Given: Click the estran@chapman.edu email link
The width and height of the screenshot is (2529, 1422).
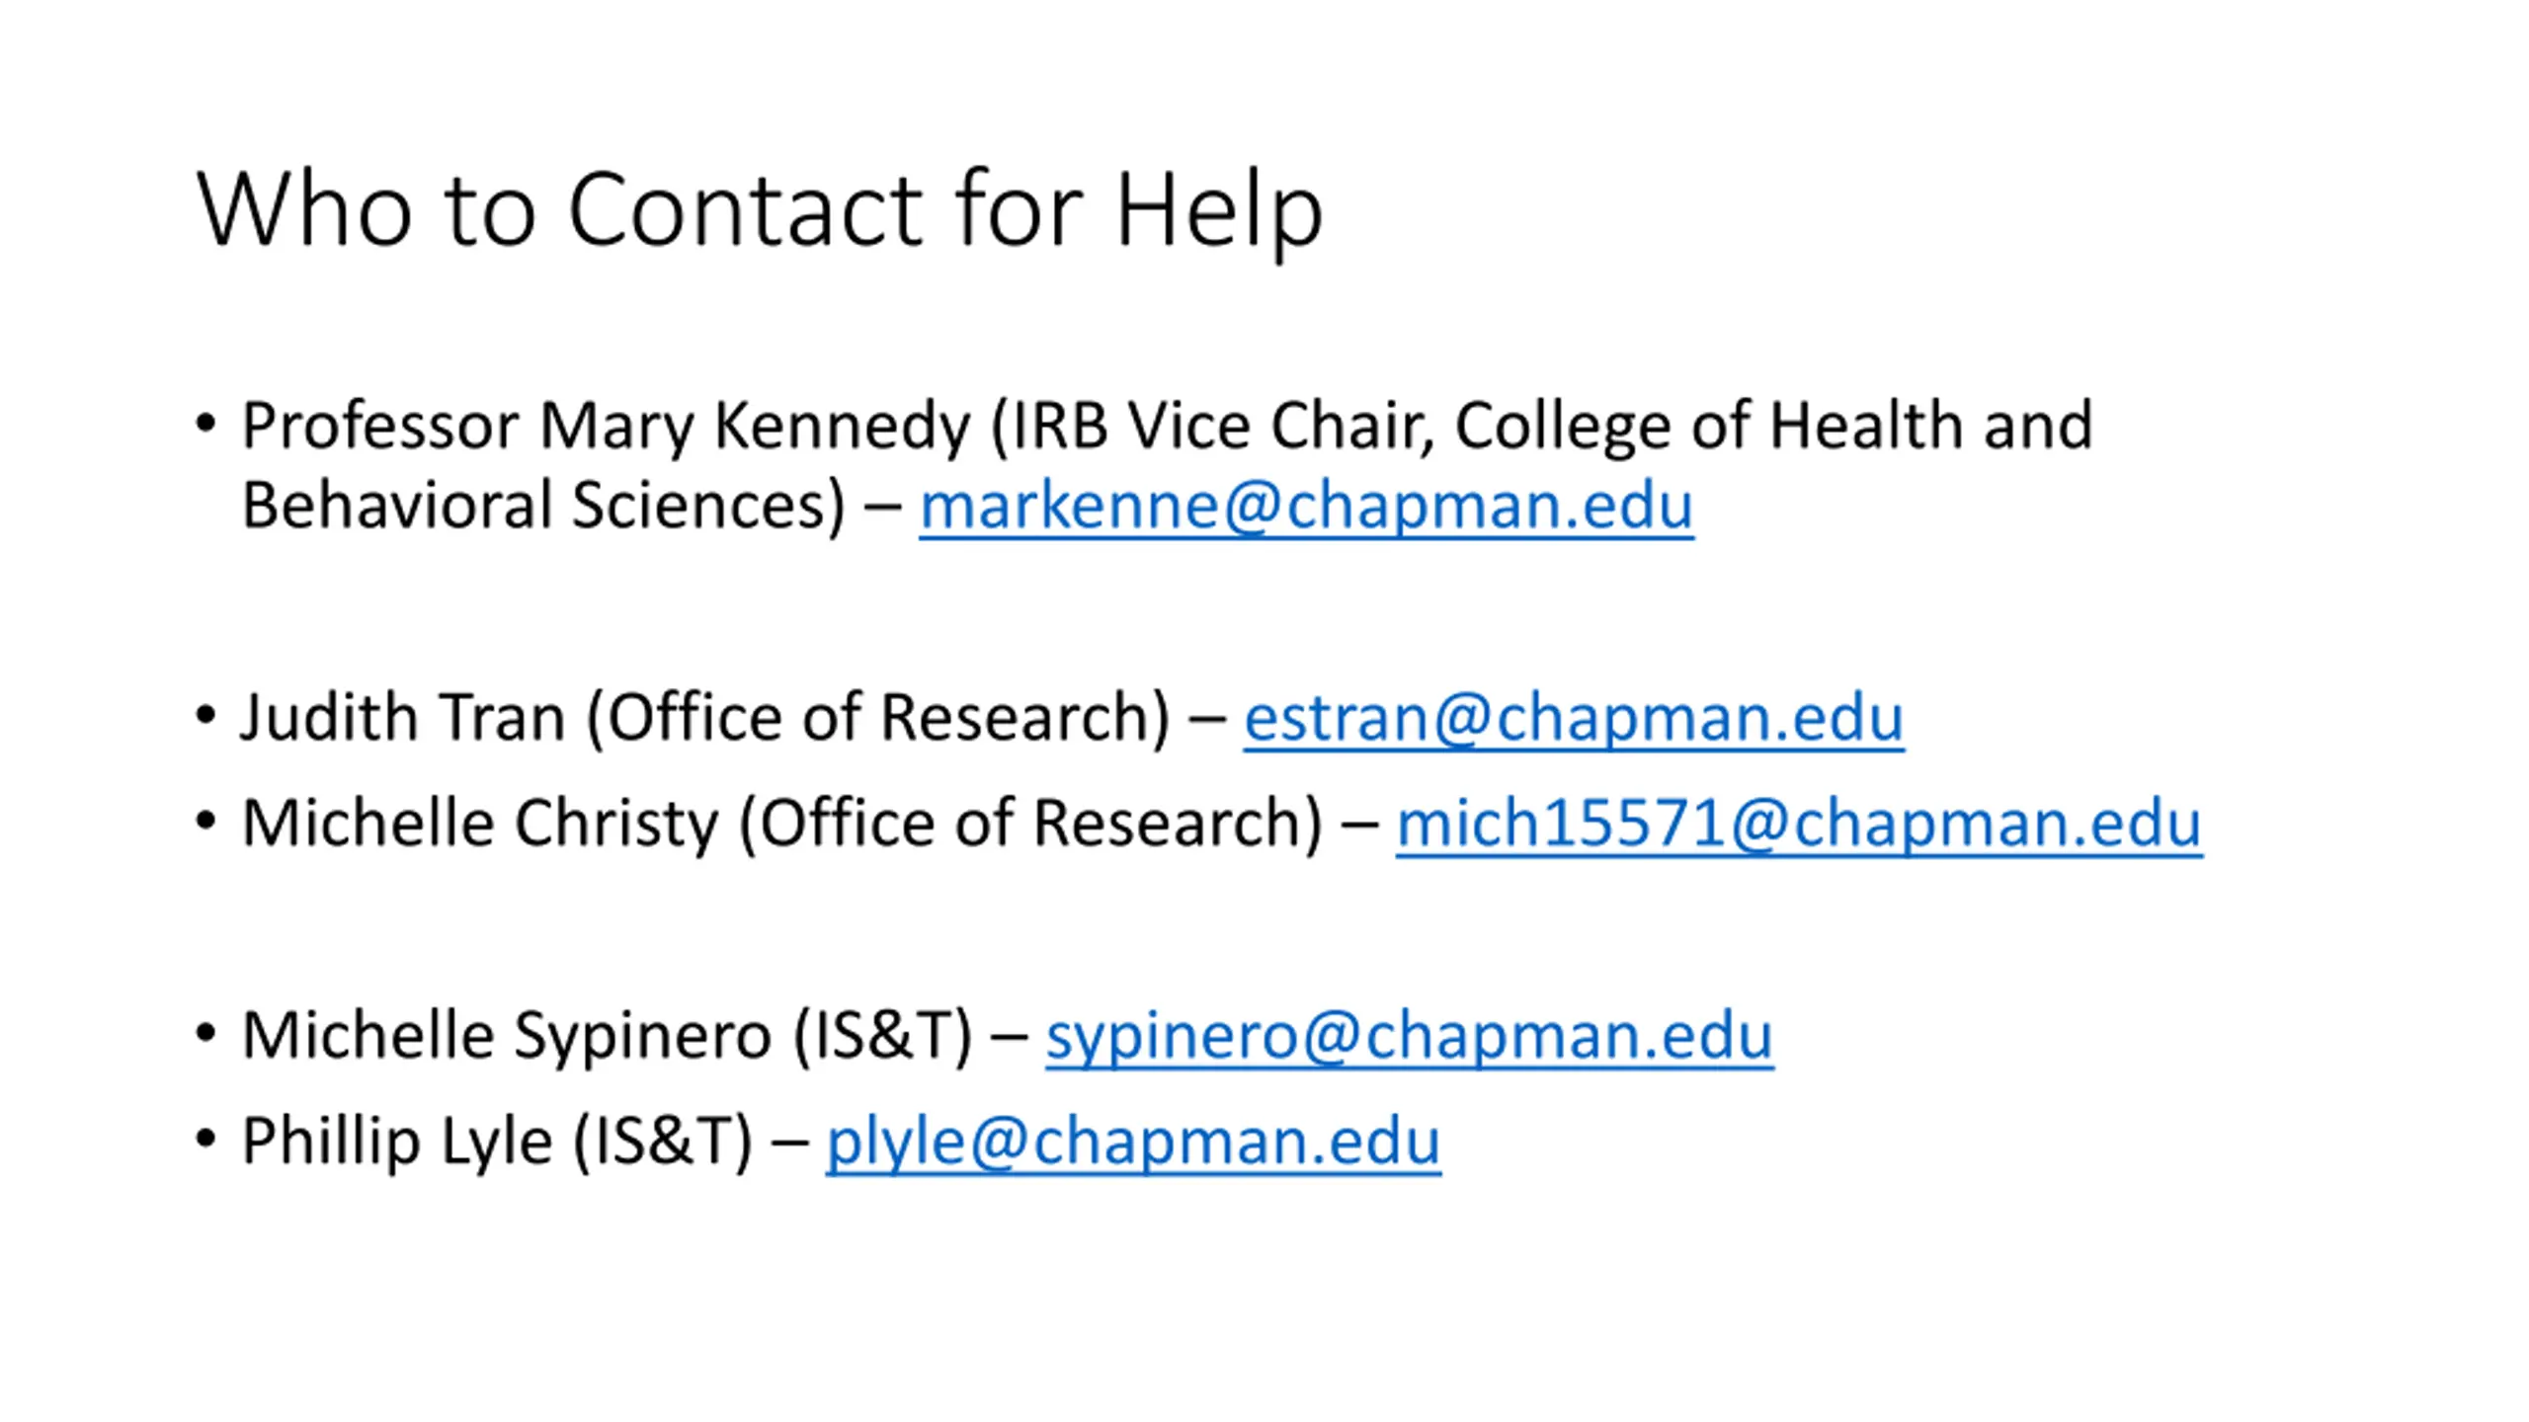Looking at the screenshot, I should pyautogui.click(x=1573, y=718).
